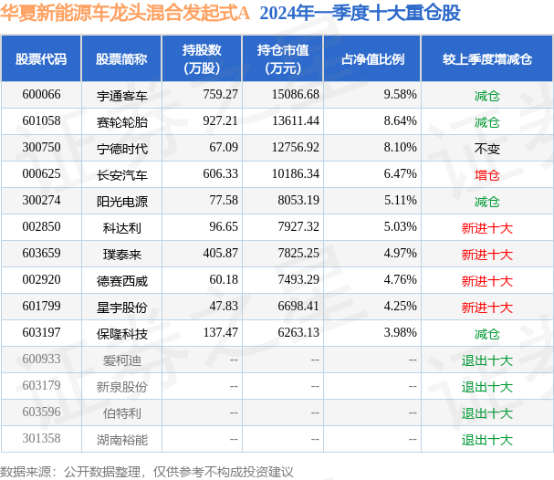The image size is (554, 480).
Task: Click holding value 7927.32
Action: [x=298, y=227]
